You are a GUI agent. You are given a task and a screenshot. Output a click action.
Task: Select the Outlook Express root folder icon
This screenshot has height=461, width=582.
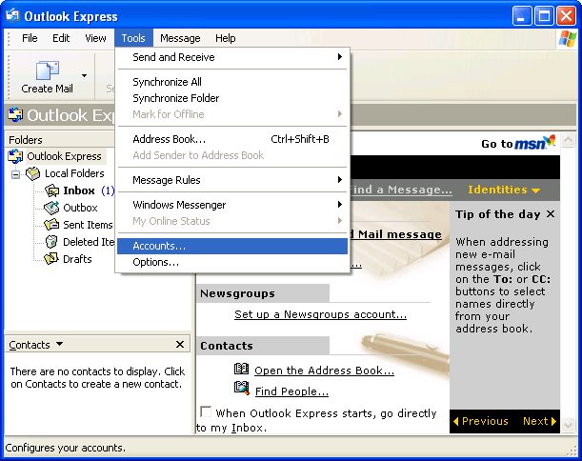[15, 156]
